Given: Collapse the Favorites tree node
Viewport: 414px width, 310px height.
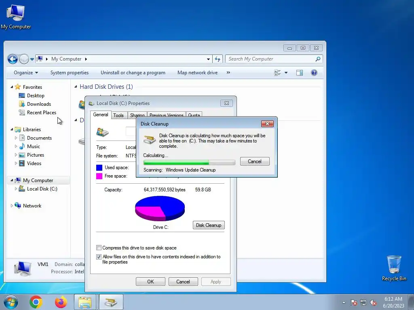Looking at the screenshot, I should [x=12, y=87].
